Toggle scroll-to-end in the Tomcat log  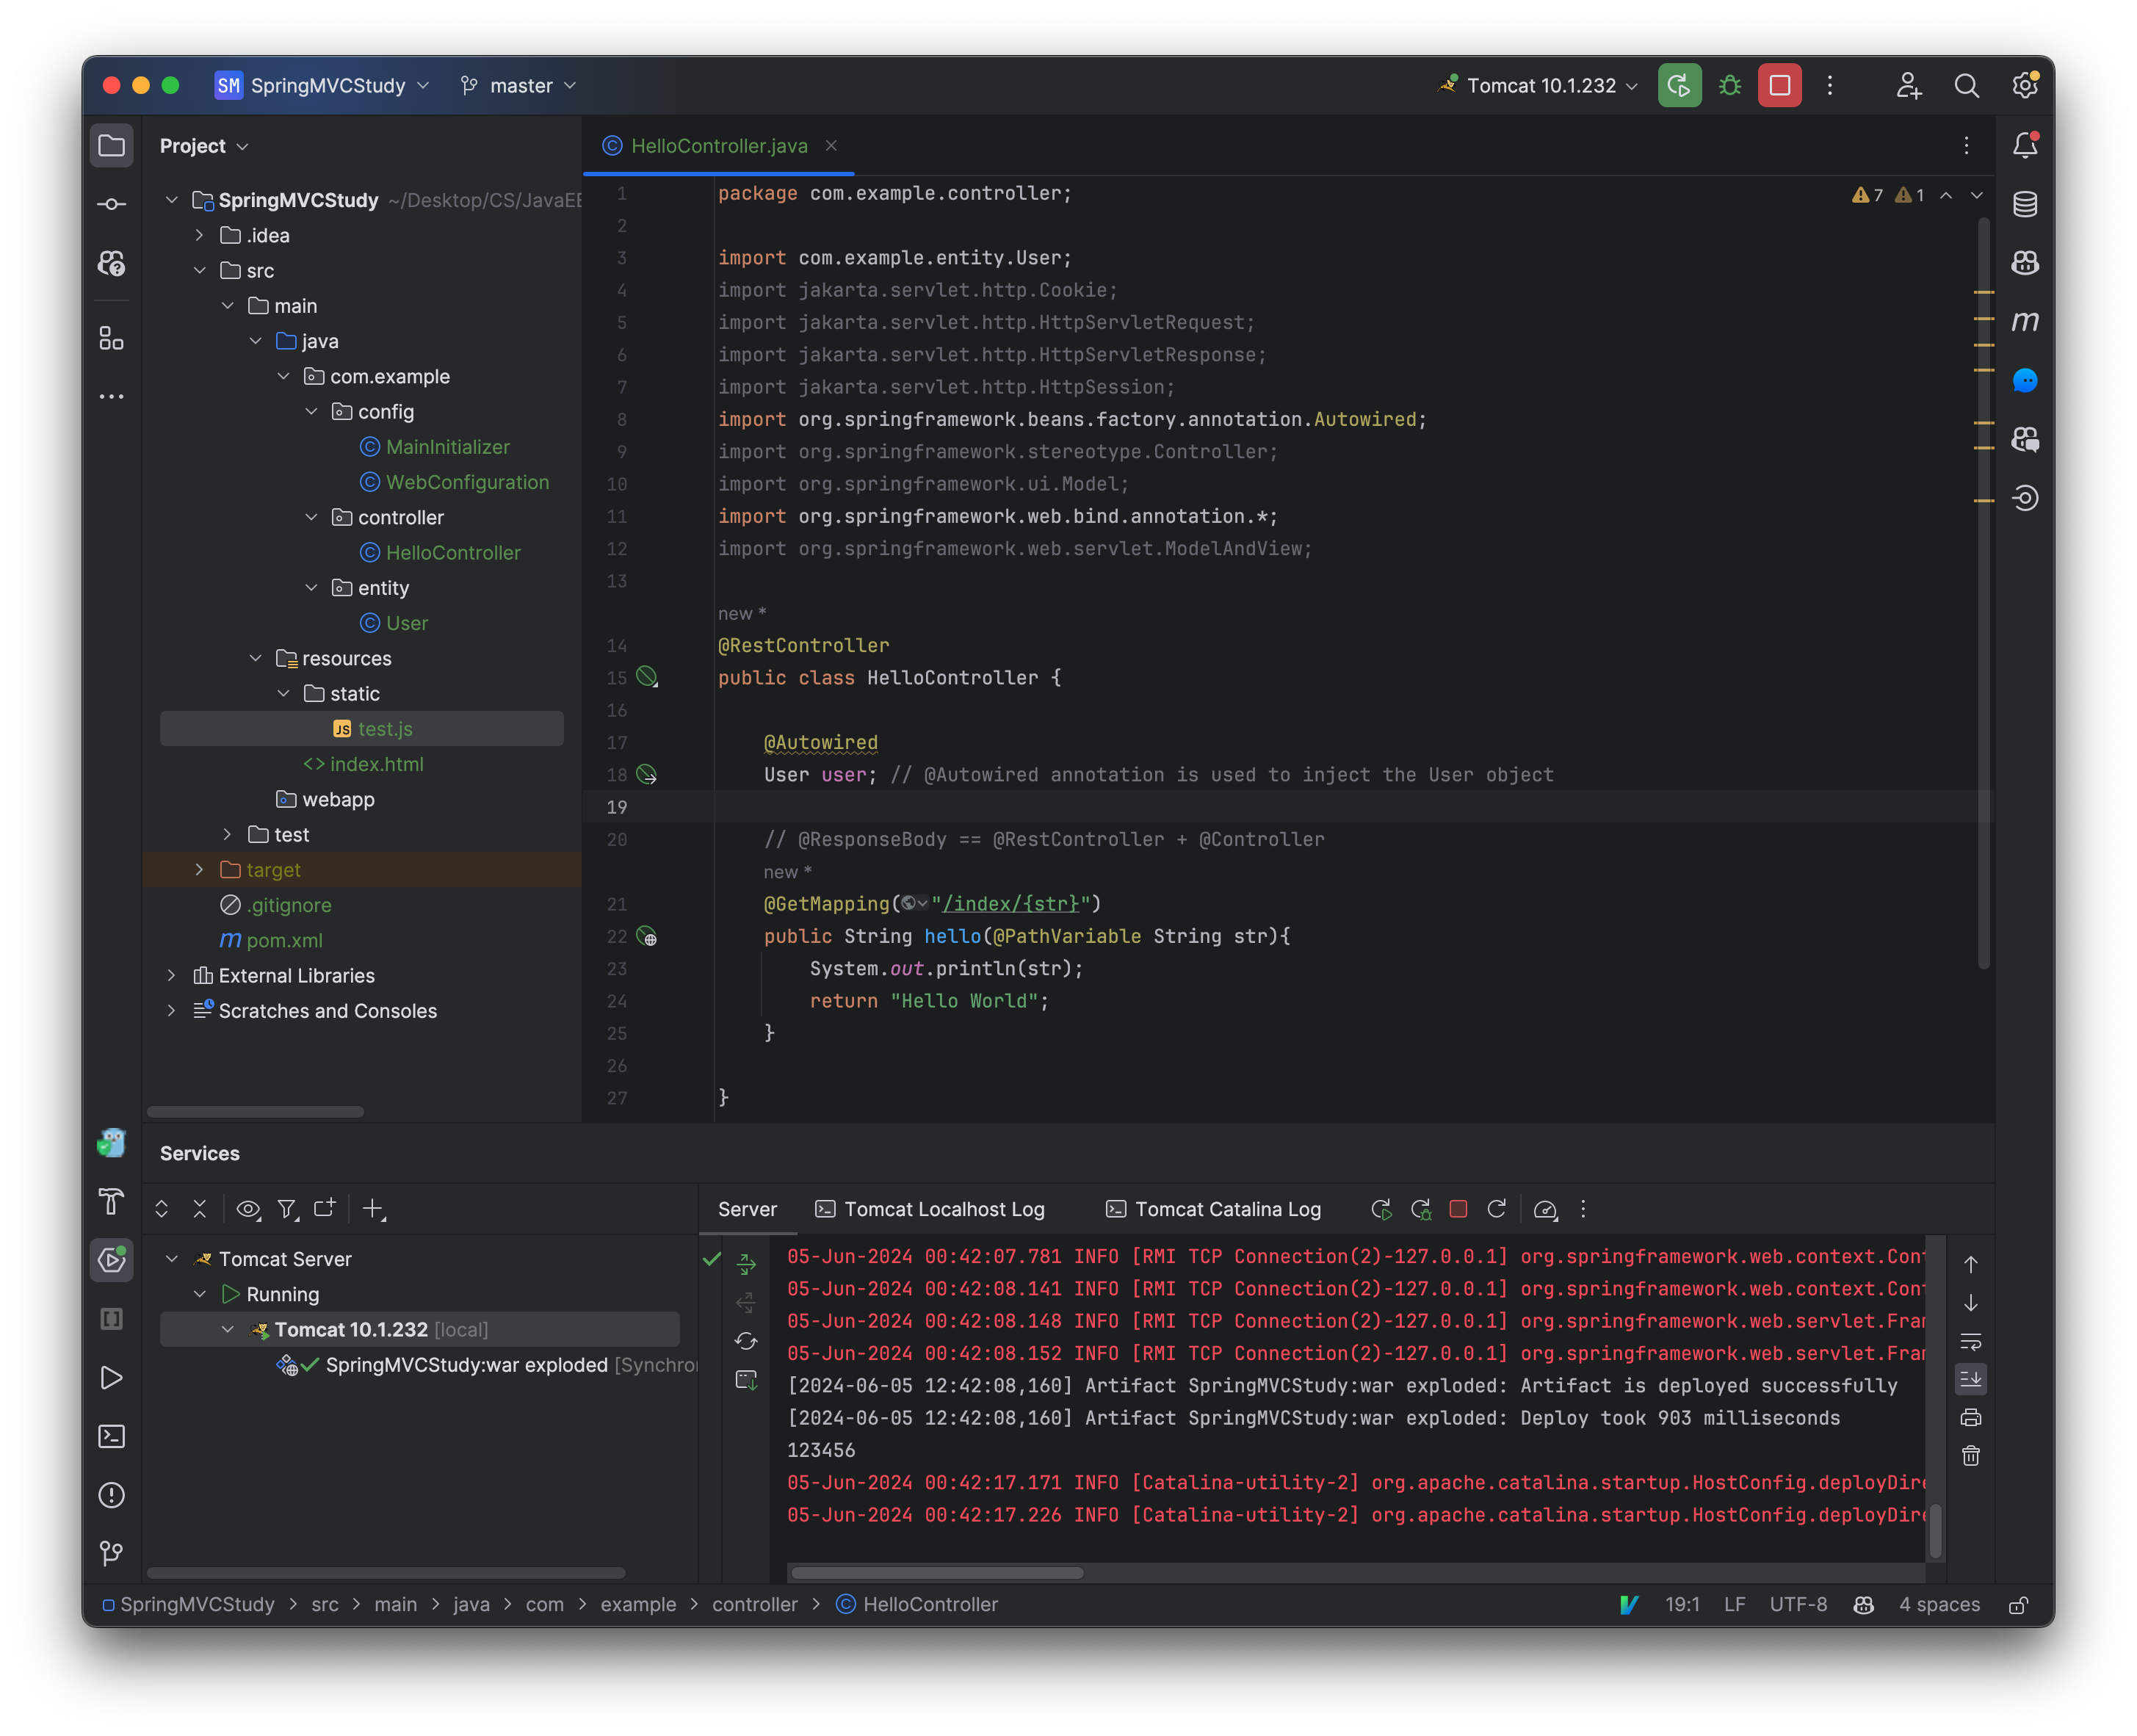[1971, 1379]
